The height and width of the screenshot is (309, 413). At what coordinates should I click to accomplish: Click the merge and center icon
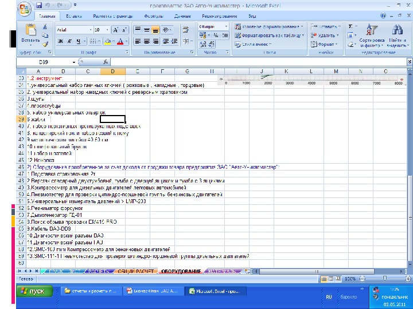click(186, 41)
